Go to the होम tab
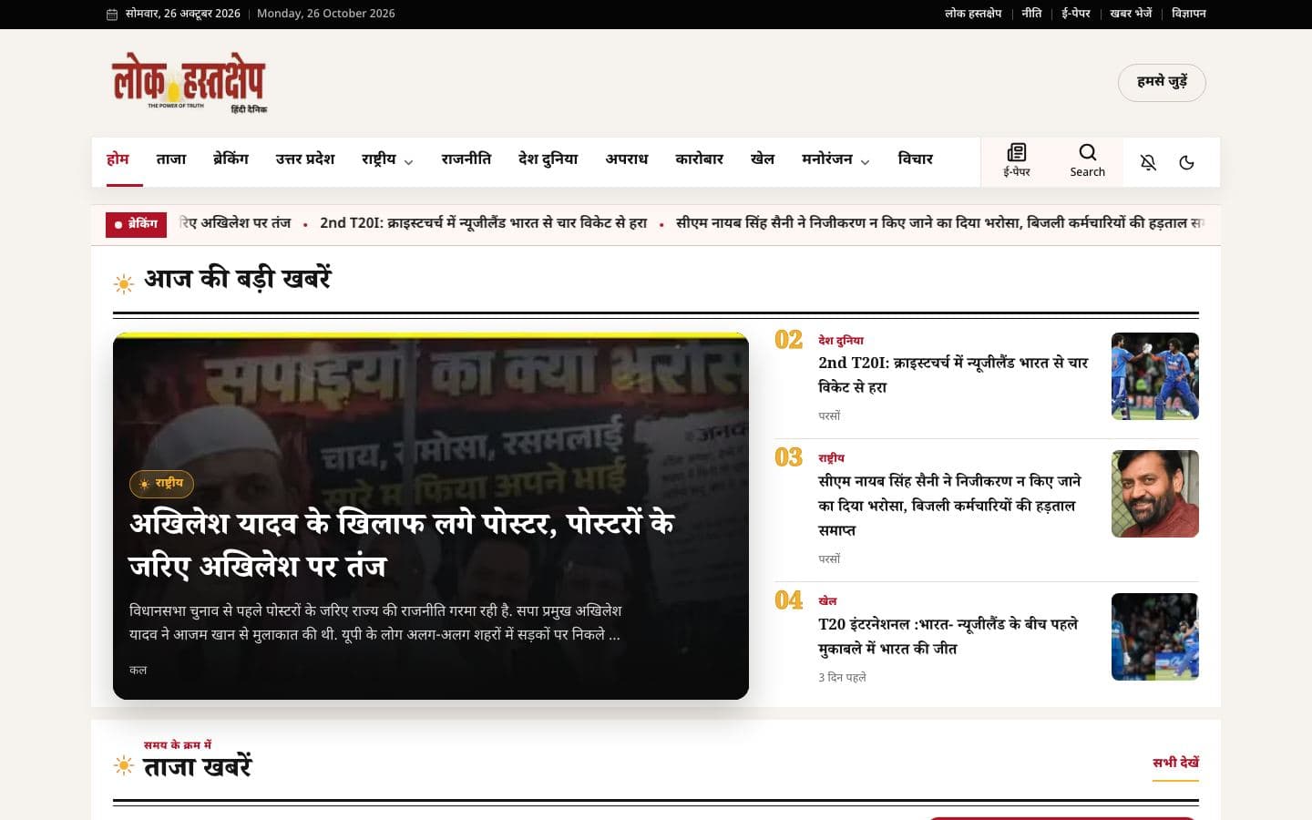 [x=118, y=159]
